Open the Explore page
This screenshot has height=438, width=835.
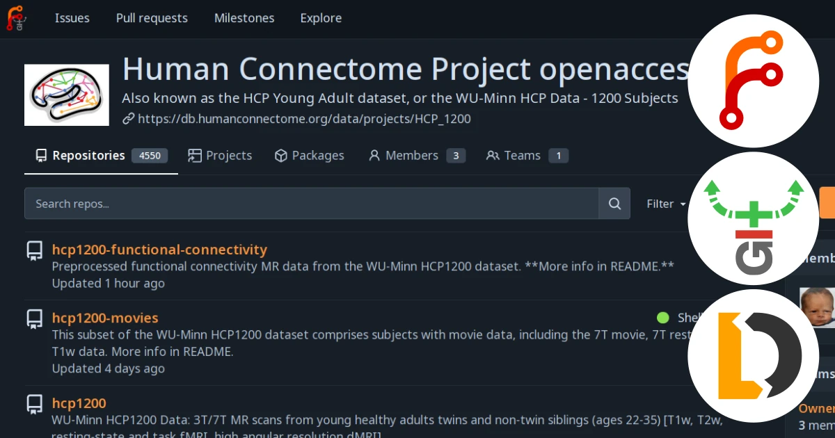[x=321, y=18]
